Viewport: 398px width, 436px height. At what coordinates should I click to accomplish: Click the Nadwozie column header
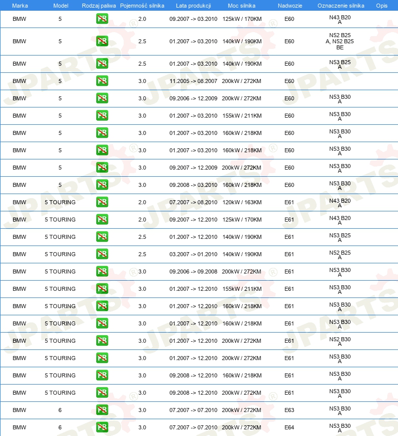click(290, 6)
